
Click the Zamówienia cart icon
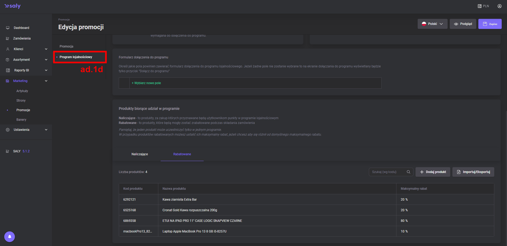tap(7, 38)
